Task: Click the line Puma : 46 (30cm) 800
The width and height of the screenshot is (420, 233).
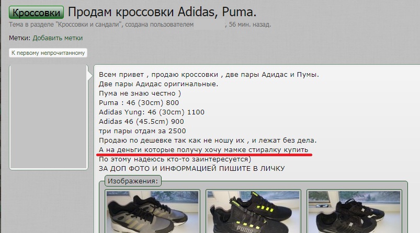Action: (139, 103)
